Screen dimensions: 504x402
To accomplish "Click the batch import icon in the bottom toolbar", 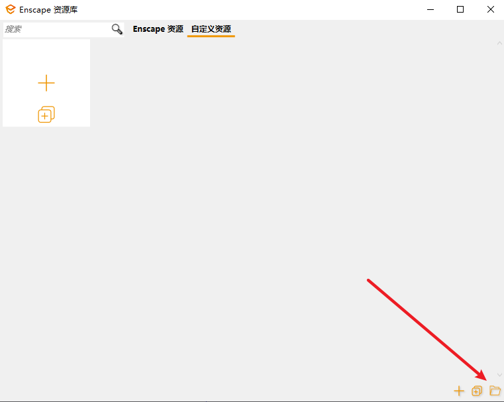I will click(477, 391).
